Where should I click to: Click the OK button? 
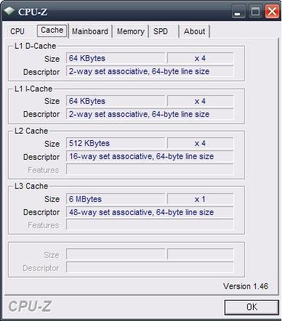coord(251,307)
